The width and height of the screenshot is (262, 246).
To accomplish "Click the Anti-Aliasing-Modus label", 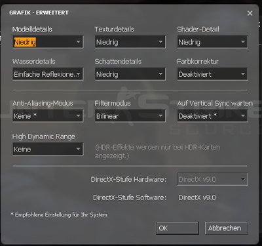I will pos(43,103).
